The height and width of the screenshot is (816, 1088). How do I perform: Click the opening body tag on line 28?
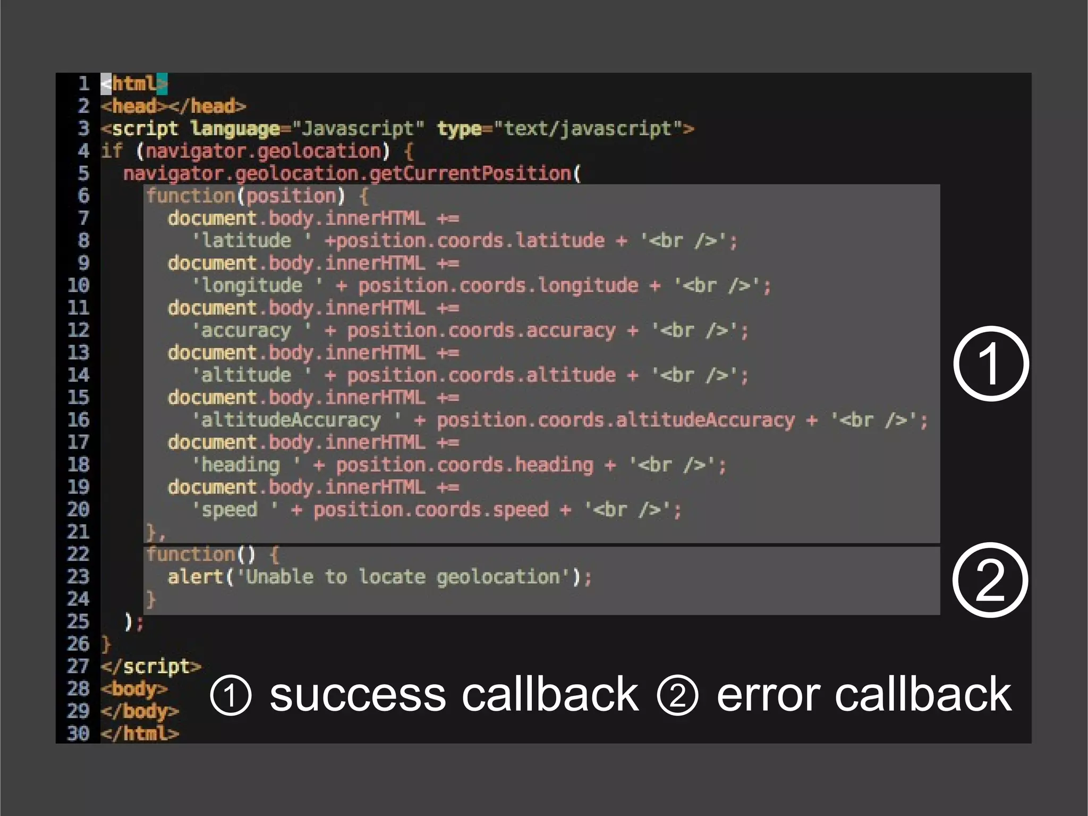pyautogui.click(x=134, y=689)
